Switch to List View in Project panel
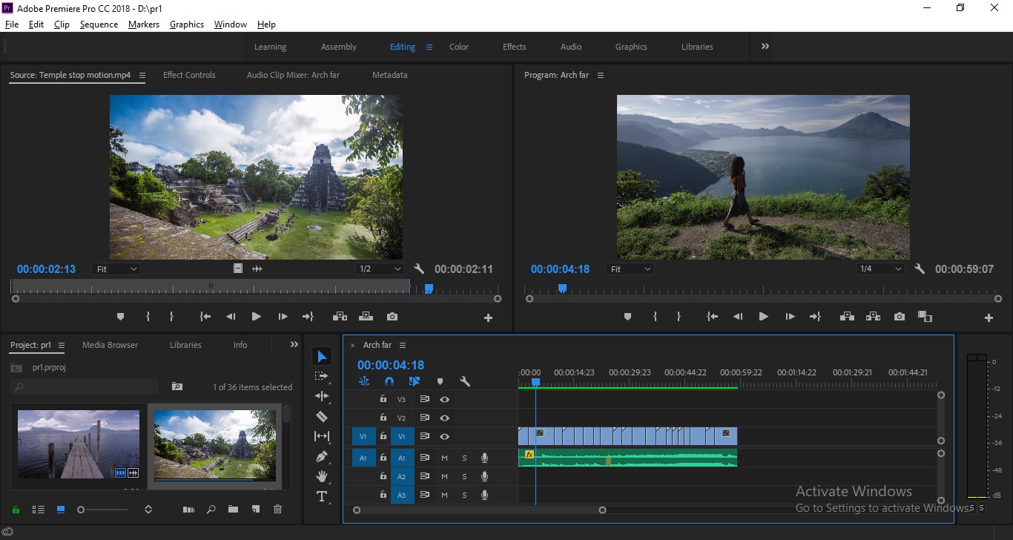Screen dimensions: 1013x540 click(39, 510)
